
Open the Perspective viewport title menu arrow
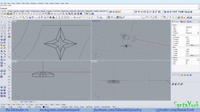[x=99, y=21]
